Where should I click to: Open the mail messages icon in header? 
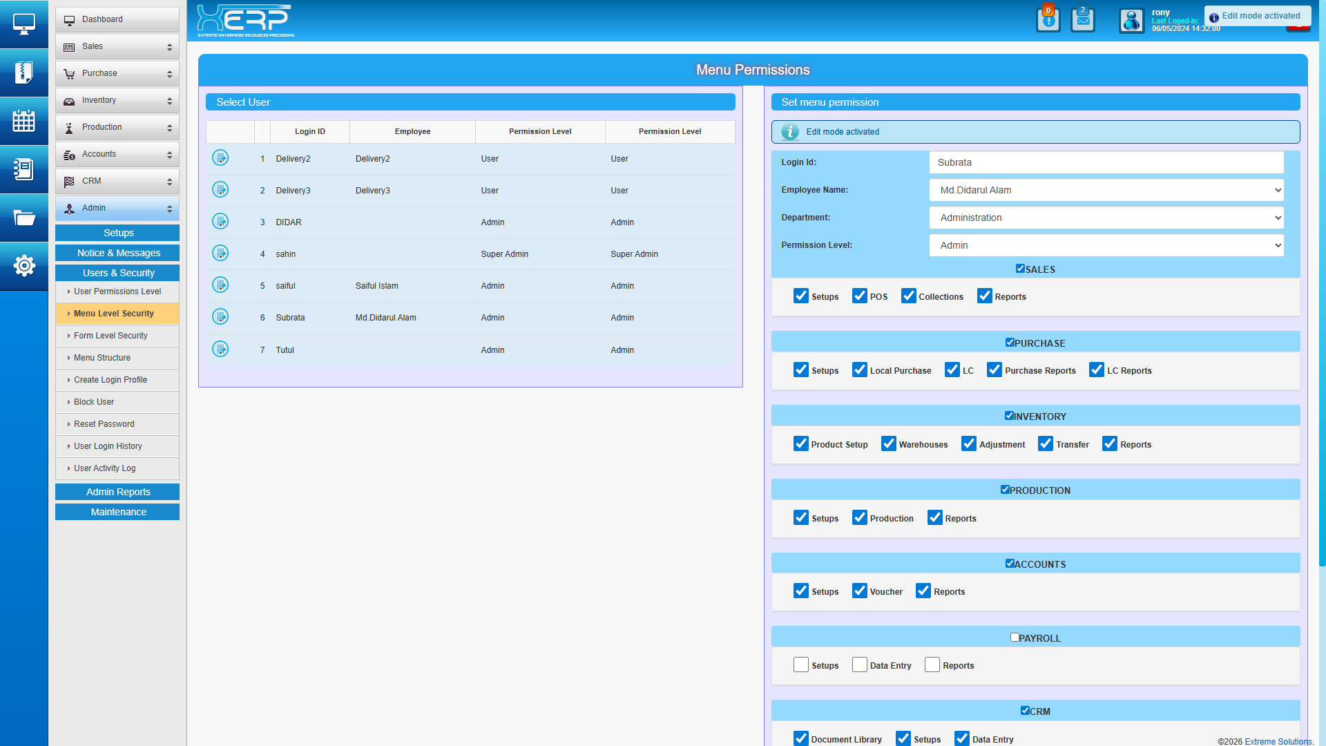[x=1082, y=20]
